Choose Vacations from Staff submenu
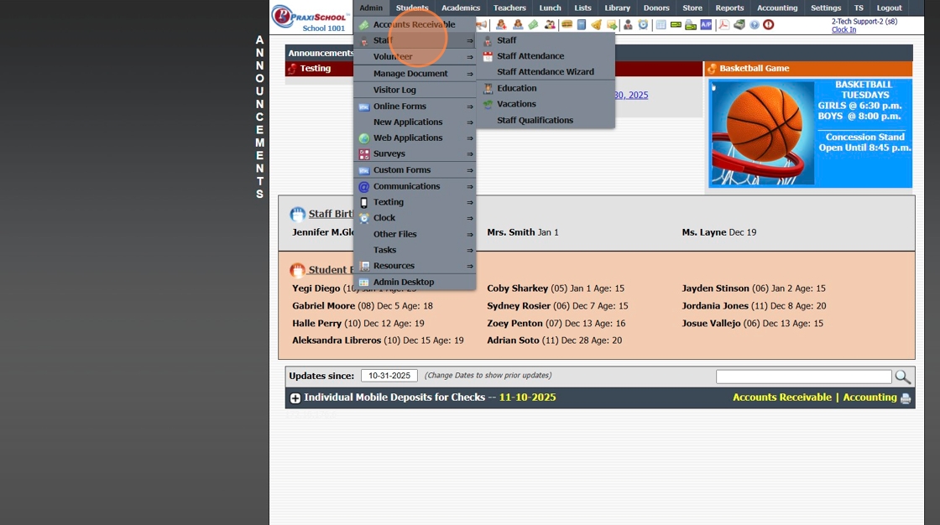The image size is (940, 525). 546,104
